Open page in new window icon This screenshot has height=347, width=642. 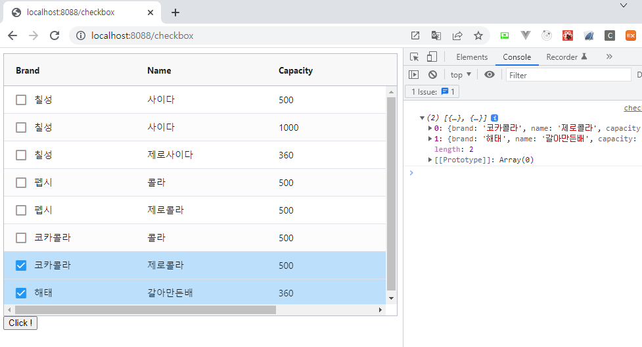pos(415,35)
